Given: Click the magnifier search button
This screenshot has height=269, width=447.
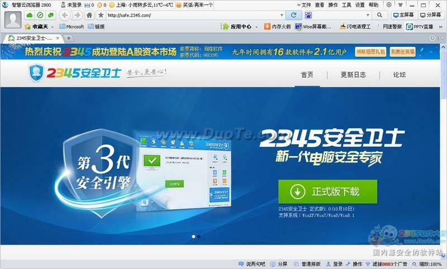Looking at the screenshot, I should click(379, 15).
